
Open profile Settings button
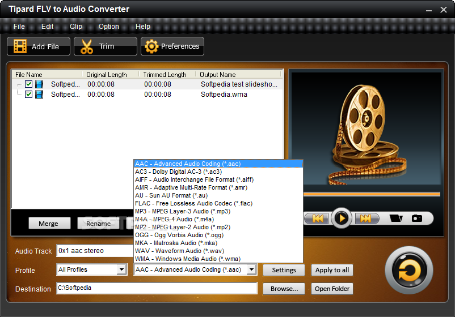[x=284, y=270]
